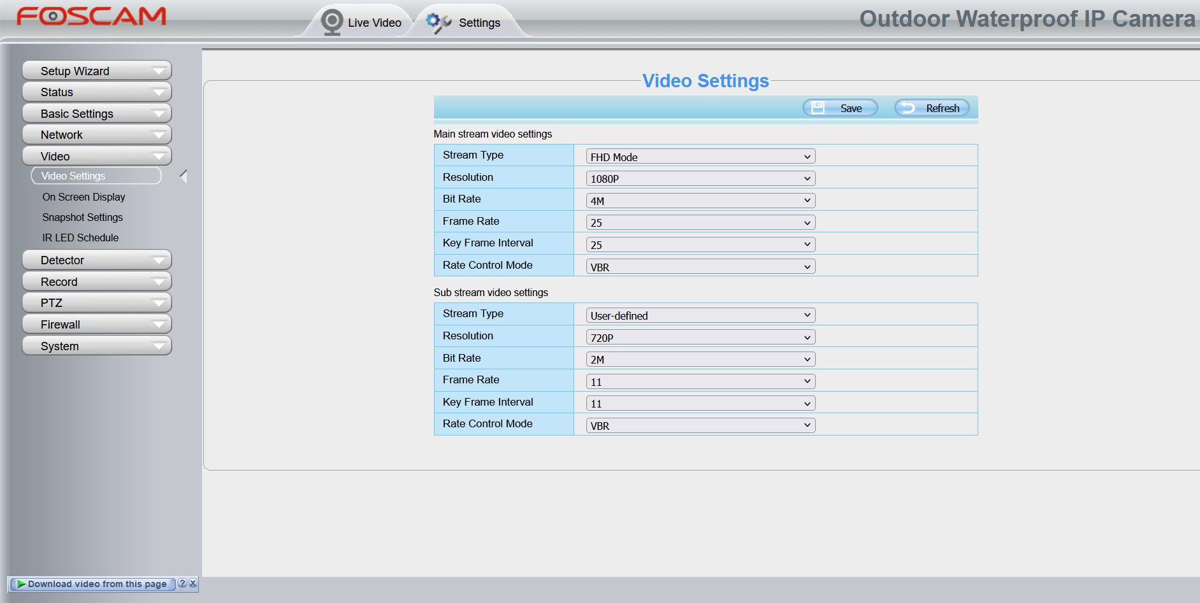1200x603 pixels.
Task: Open main stream Rate Control Mode dropdown
Action: point(700,267)
